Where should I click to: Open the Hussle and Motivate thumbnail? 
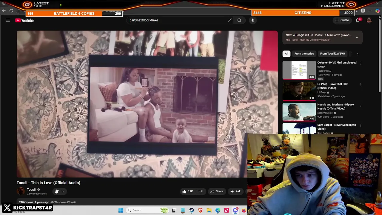click(299, 112)
